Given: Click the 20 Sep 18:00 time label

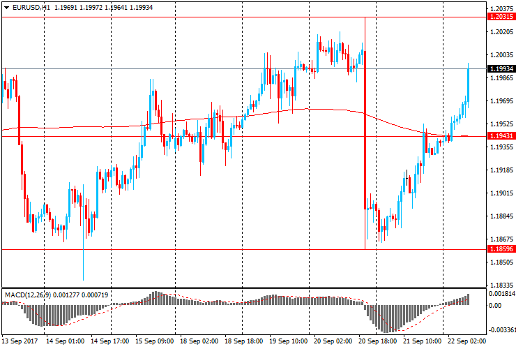Looking at the screenshot, I should tap(378, 341).
